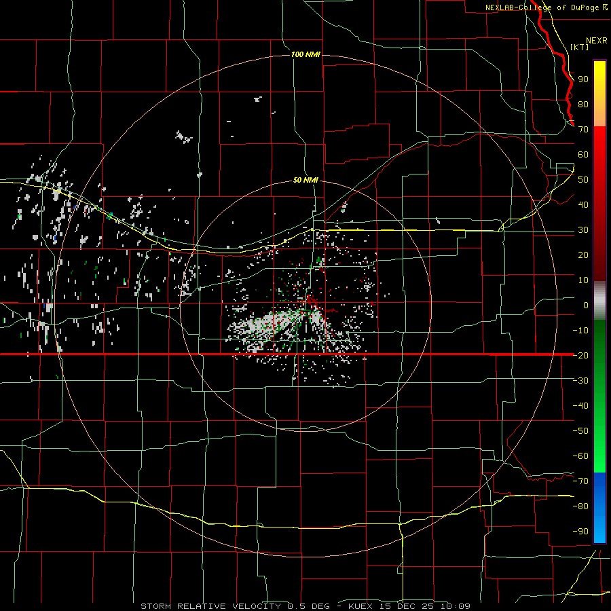Click the 50 NMI range ring label
Viewport: 611px width, 611px height.
click(305, 180)
